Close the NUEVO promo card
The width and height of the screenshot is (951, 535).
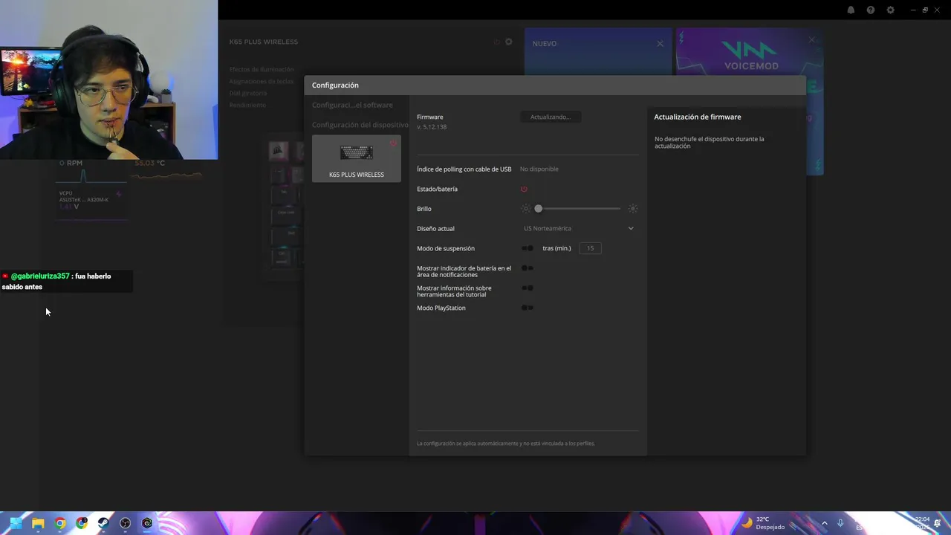(x=660, y=44)
